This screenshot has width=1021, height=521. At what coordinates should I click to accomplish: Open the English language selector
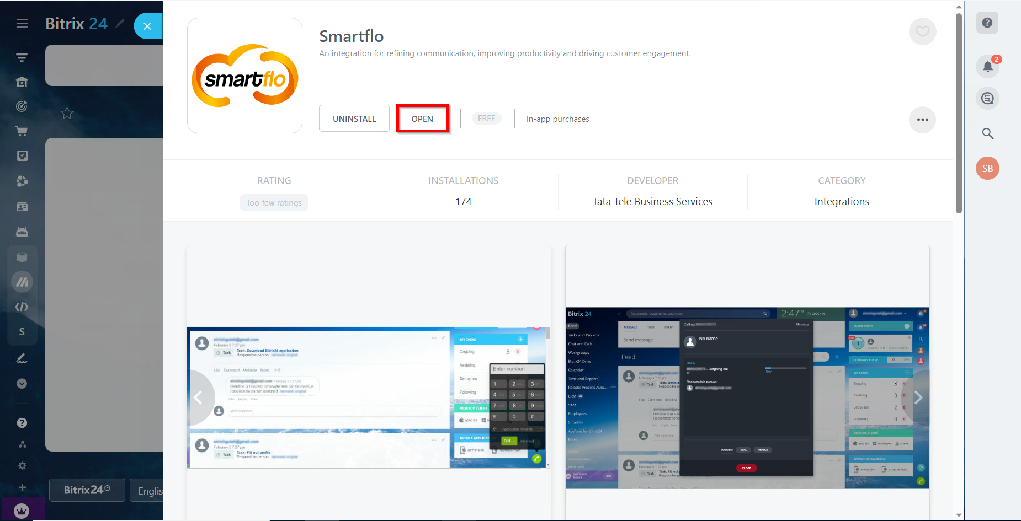(147, 490)
